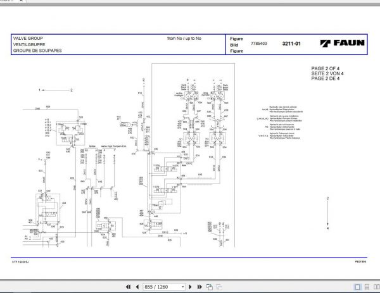Image resolution: width=380 pixels, height=293 pixels.
Task: Open the page number dropdown arrow
Action: click(183, 287)
